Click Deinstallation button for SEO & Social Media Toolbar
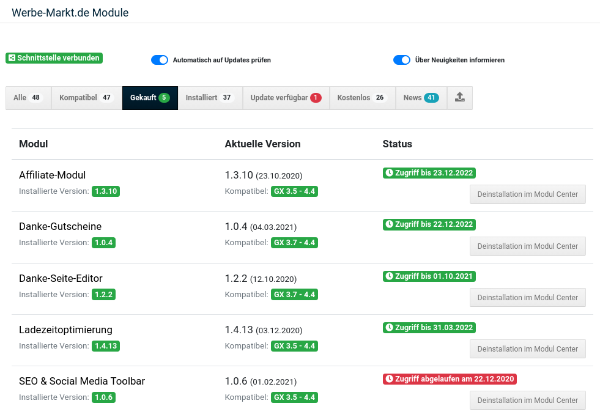This screenshot has height=417, width=600. click(527, 400)
